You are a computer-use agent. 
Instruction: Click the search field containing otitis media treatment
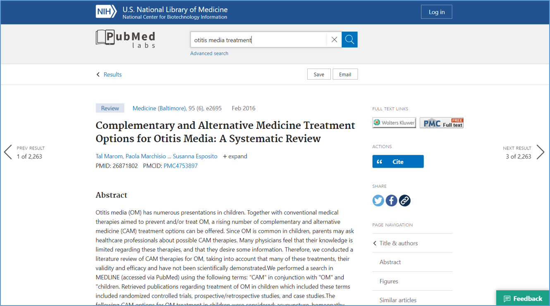(x=258, y=40)
